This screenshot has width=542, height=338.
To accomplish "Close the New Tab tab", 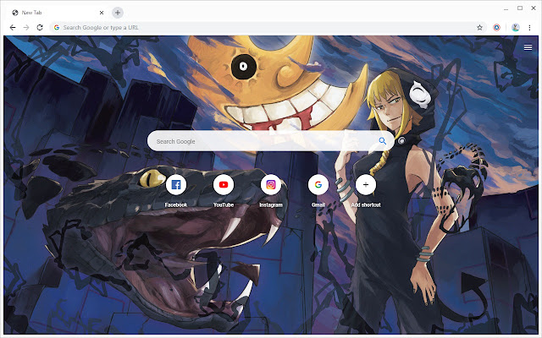I will coord(102,13).
